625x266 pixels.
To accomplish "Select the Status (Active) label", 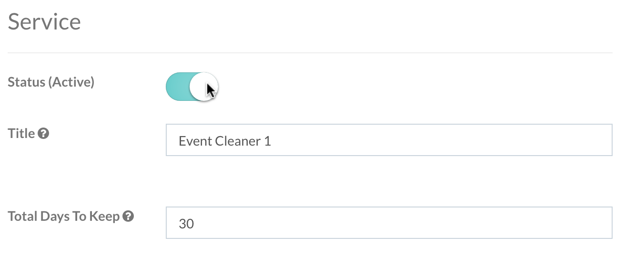I will click(51, 82).
